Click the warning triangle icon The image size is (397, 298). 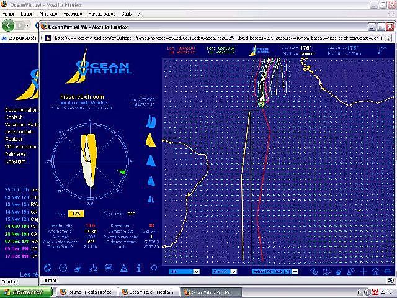coord(123,268)
